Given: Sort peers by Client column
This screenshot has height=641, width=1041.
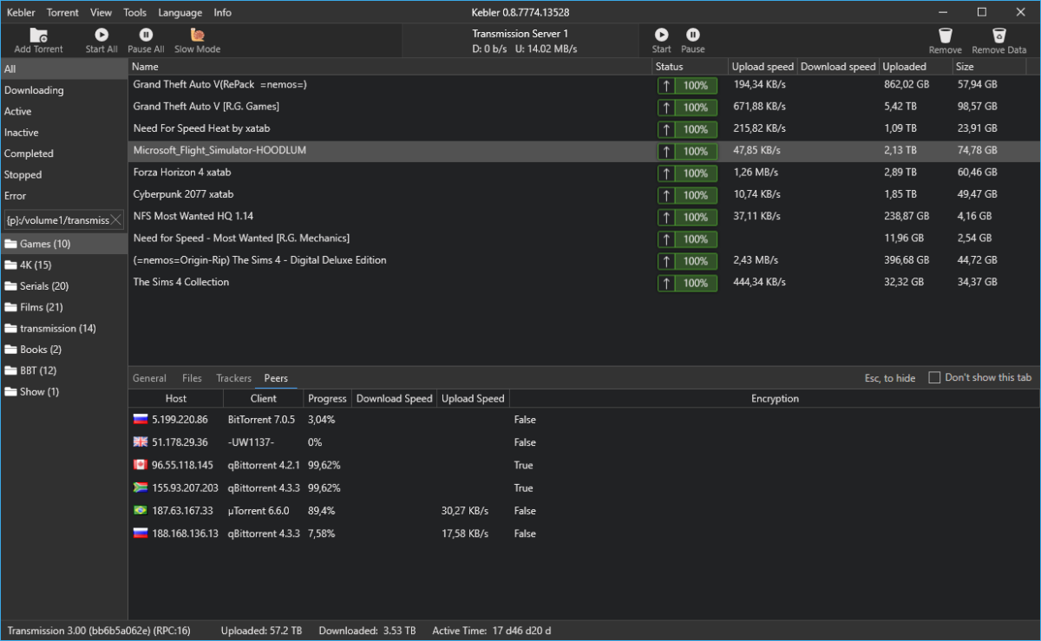Looking at the screenshot, I should (264, 399).
